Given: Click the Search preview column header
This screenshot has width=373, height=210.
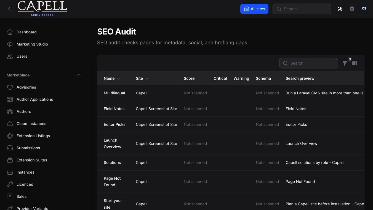Looking at the screenshot, I should point(300,78).
